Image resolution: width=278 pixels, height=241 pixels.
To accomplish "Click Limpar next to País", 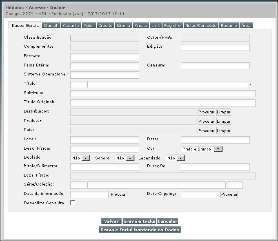I will coord(224,130).
